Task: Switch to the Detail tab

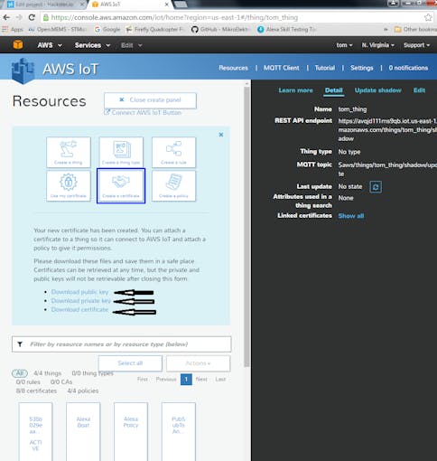Action: click(x=334, y=90)
